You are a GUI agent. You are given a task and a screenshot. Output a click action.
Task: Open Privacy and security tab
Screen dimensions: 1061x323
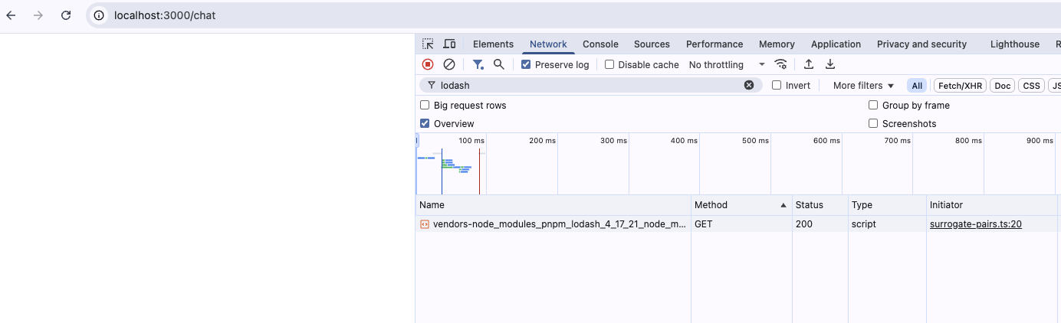[x=921, y=44]
